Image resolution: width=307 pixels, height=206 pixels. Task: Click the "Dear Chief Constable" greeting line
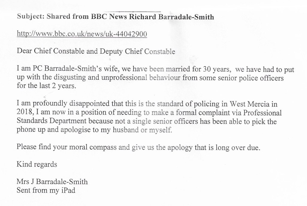click(51, 51)
